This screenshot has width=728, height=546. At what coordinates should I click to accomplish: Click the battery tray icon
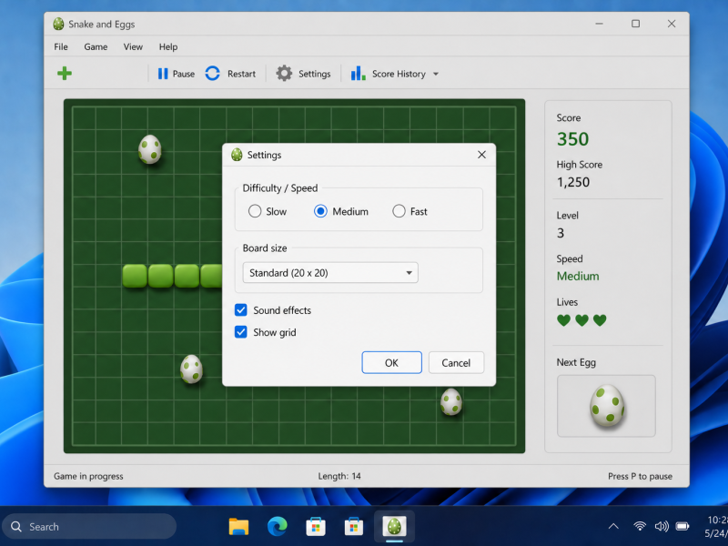point(682,527)
